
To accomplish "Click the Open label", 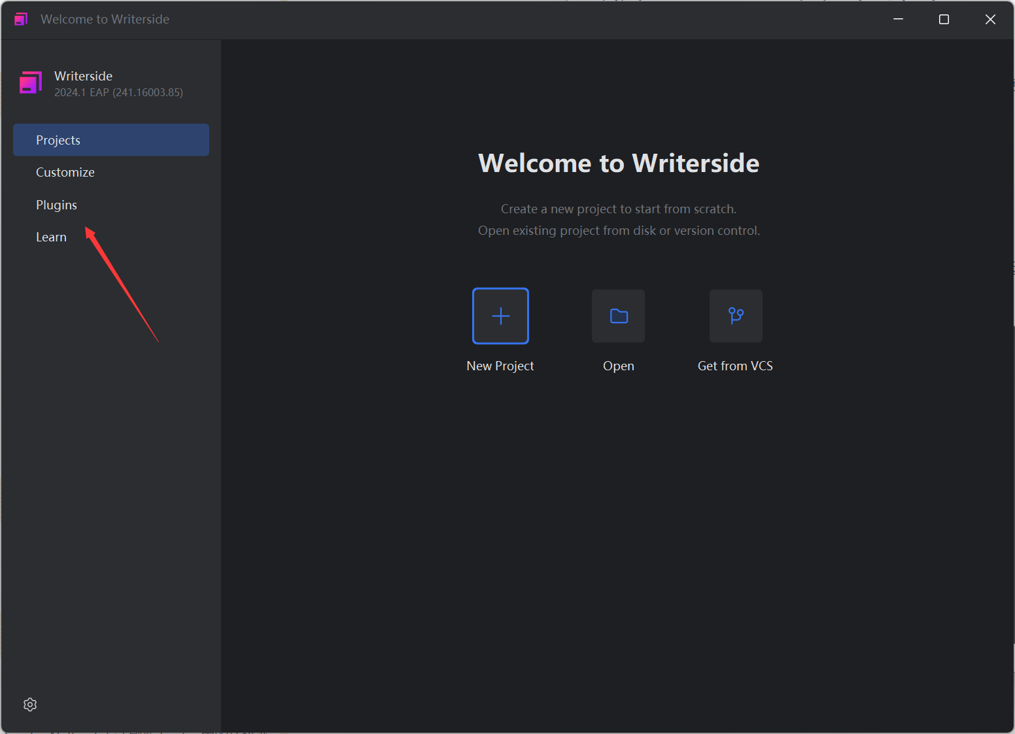I will coord(619,366).
